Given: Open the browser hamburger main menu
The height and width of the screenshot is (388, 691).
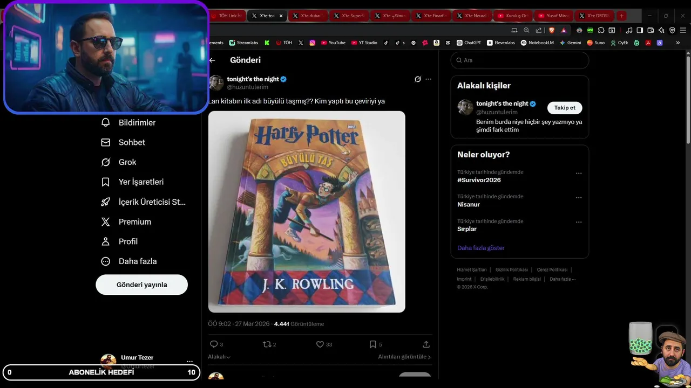Looking at the screenshot, I should tap(683, 30).
